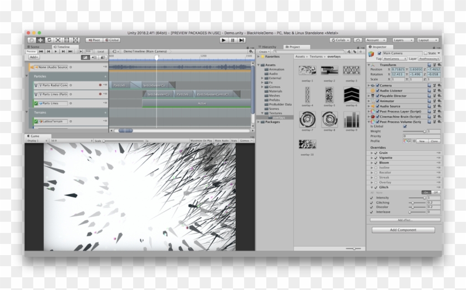Image resolution: width=466 pixels, height=290 pixels.
Task: Click the Weight slider
Action: [x=414, y=131]
